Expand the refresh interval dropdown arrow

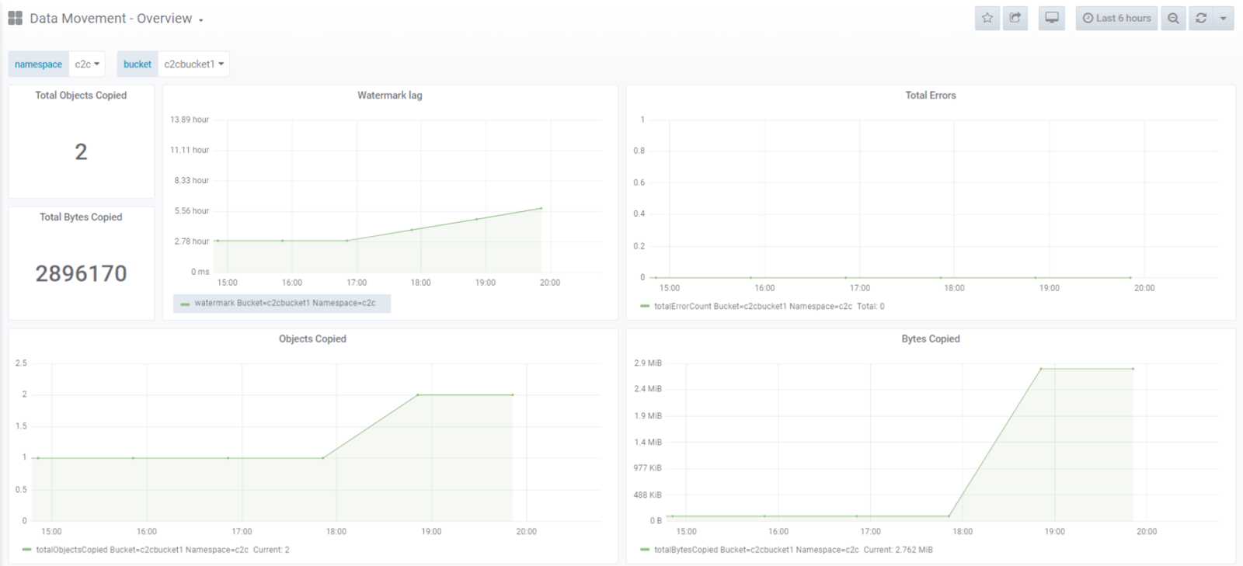click(1224, 18)
